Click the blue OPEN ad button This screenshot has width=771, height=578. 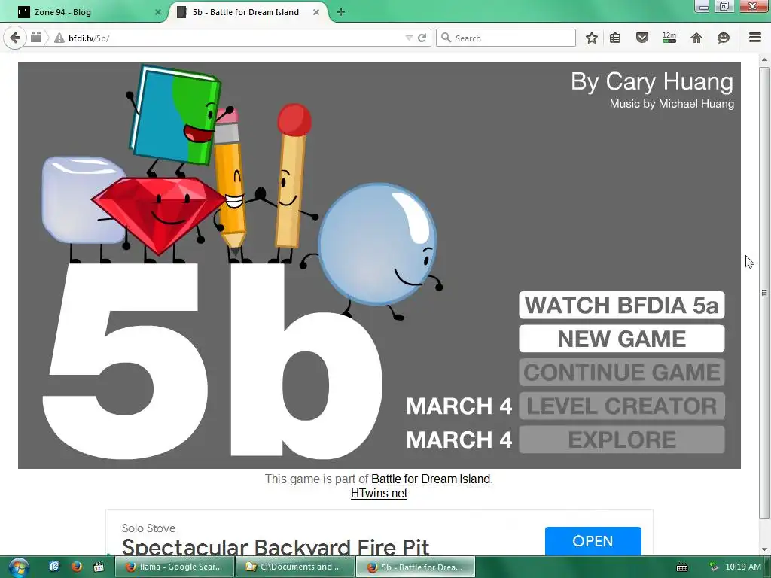(x=593, y=541)
